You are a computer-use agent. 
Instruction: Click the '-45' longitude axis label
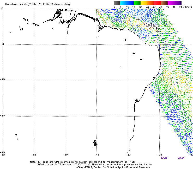click(x=96, y=155)
